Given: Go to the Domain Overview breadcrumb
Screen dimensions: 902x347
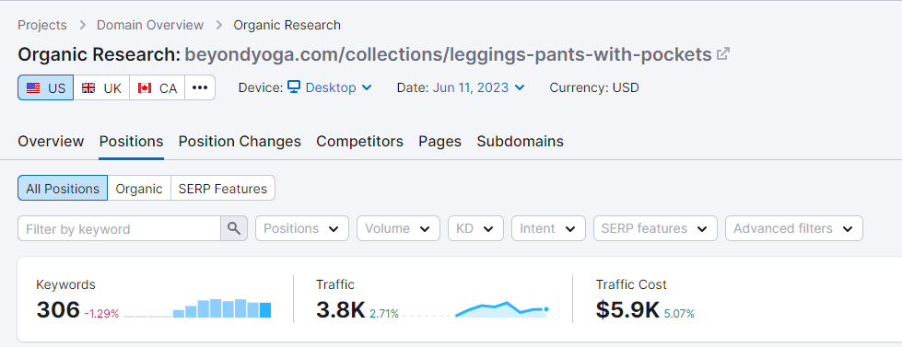Looking at the screenshot, I should tap(150, 25).
